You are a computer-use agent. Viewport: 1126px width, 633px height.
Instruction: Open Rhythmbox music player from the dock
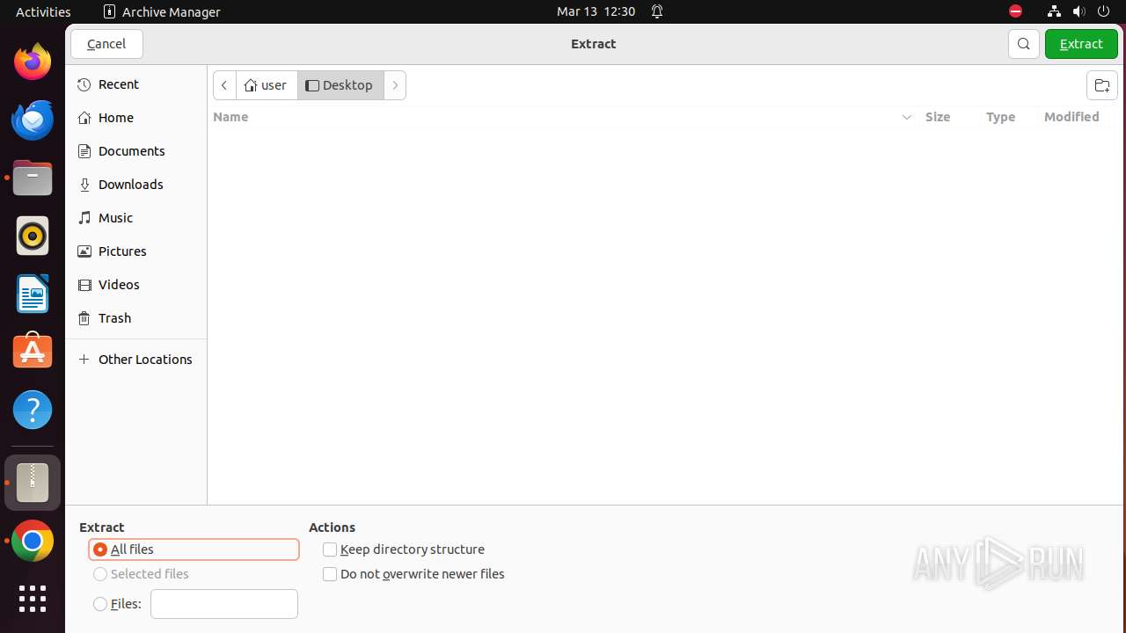point(33,236)
